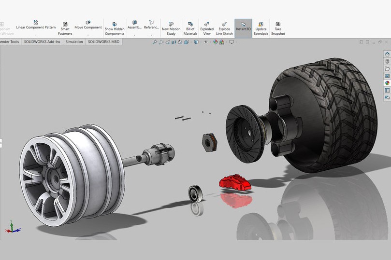391x260 pixels.
Task: Open SOLIDWORKS Forum speech bubble icon
Action: pos(387,97)
